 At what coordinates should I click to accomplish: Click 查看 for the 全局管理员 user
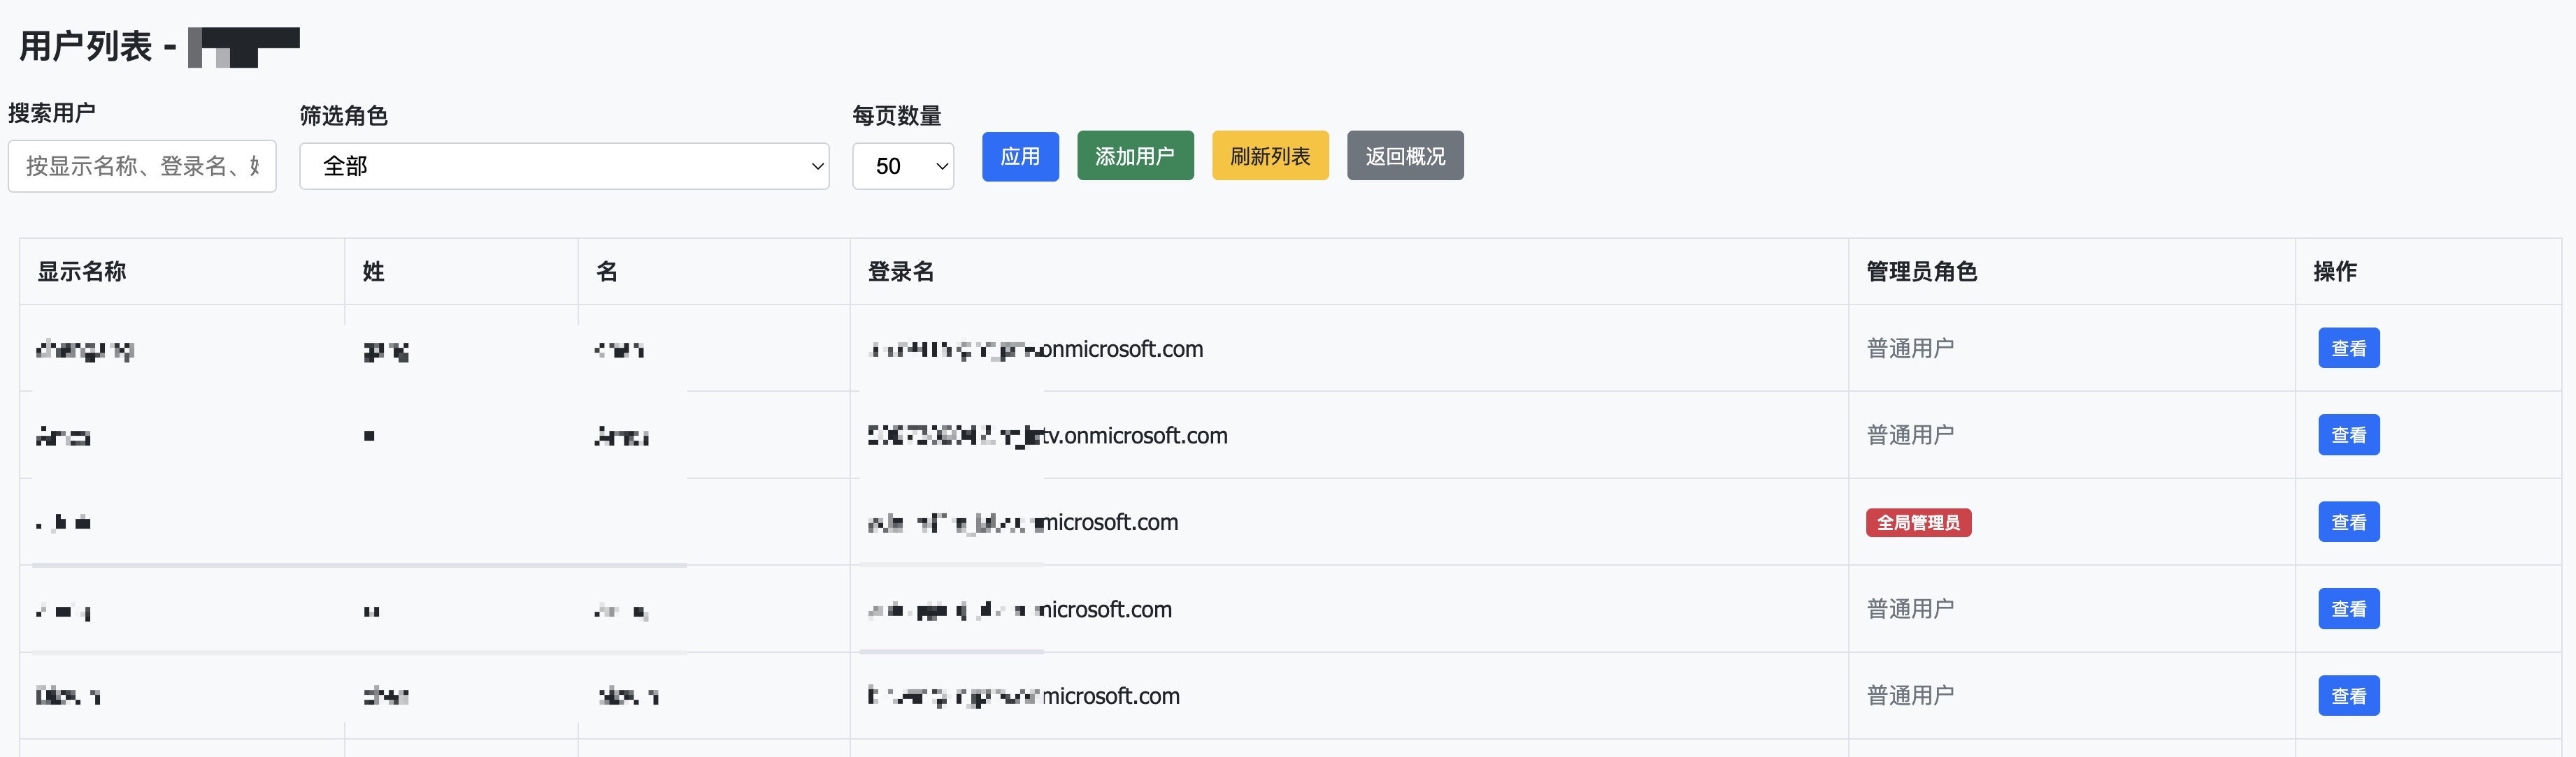click(2347, 522)
